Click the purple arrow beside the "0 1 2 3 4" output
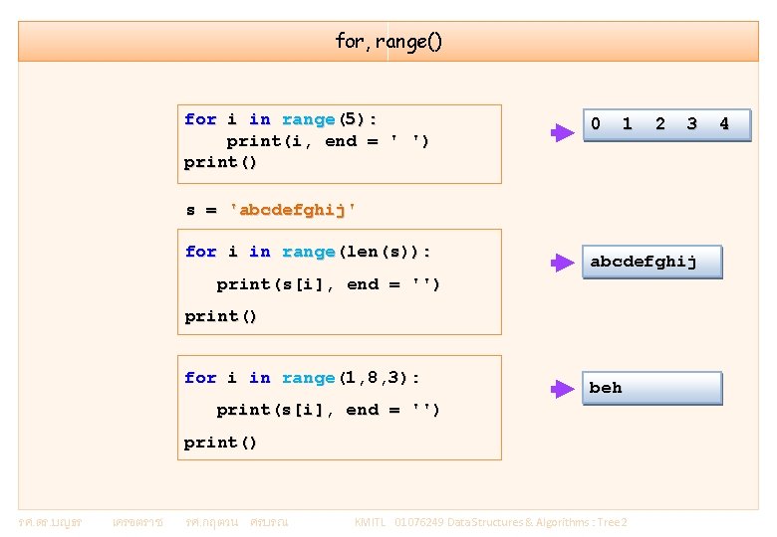 coord(563,132)
